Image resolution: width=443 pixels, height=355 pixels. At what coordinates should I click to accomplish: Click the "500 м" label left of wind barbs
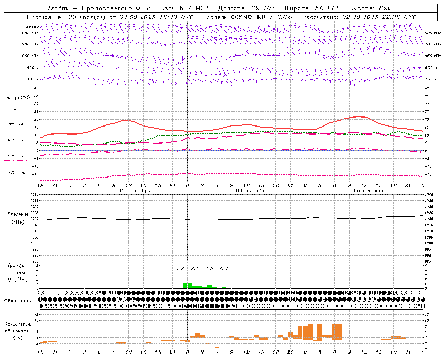click(x=33, y=68)
